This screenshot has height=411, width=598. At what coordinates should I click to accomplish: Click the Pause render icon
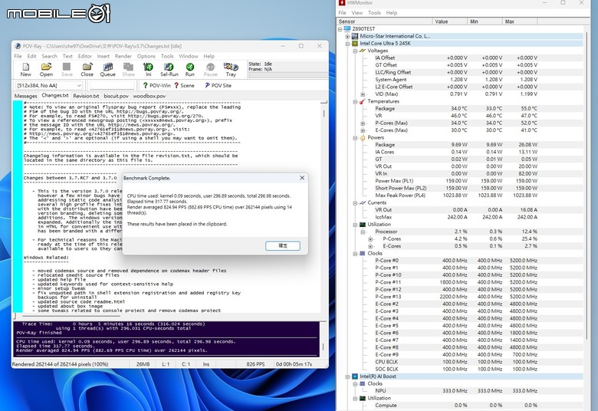coord(210,70)
